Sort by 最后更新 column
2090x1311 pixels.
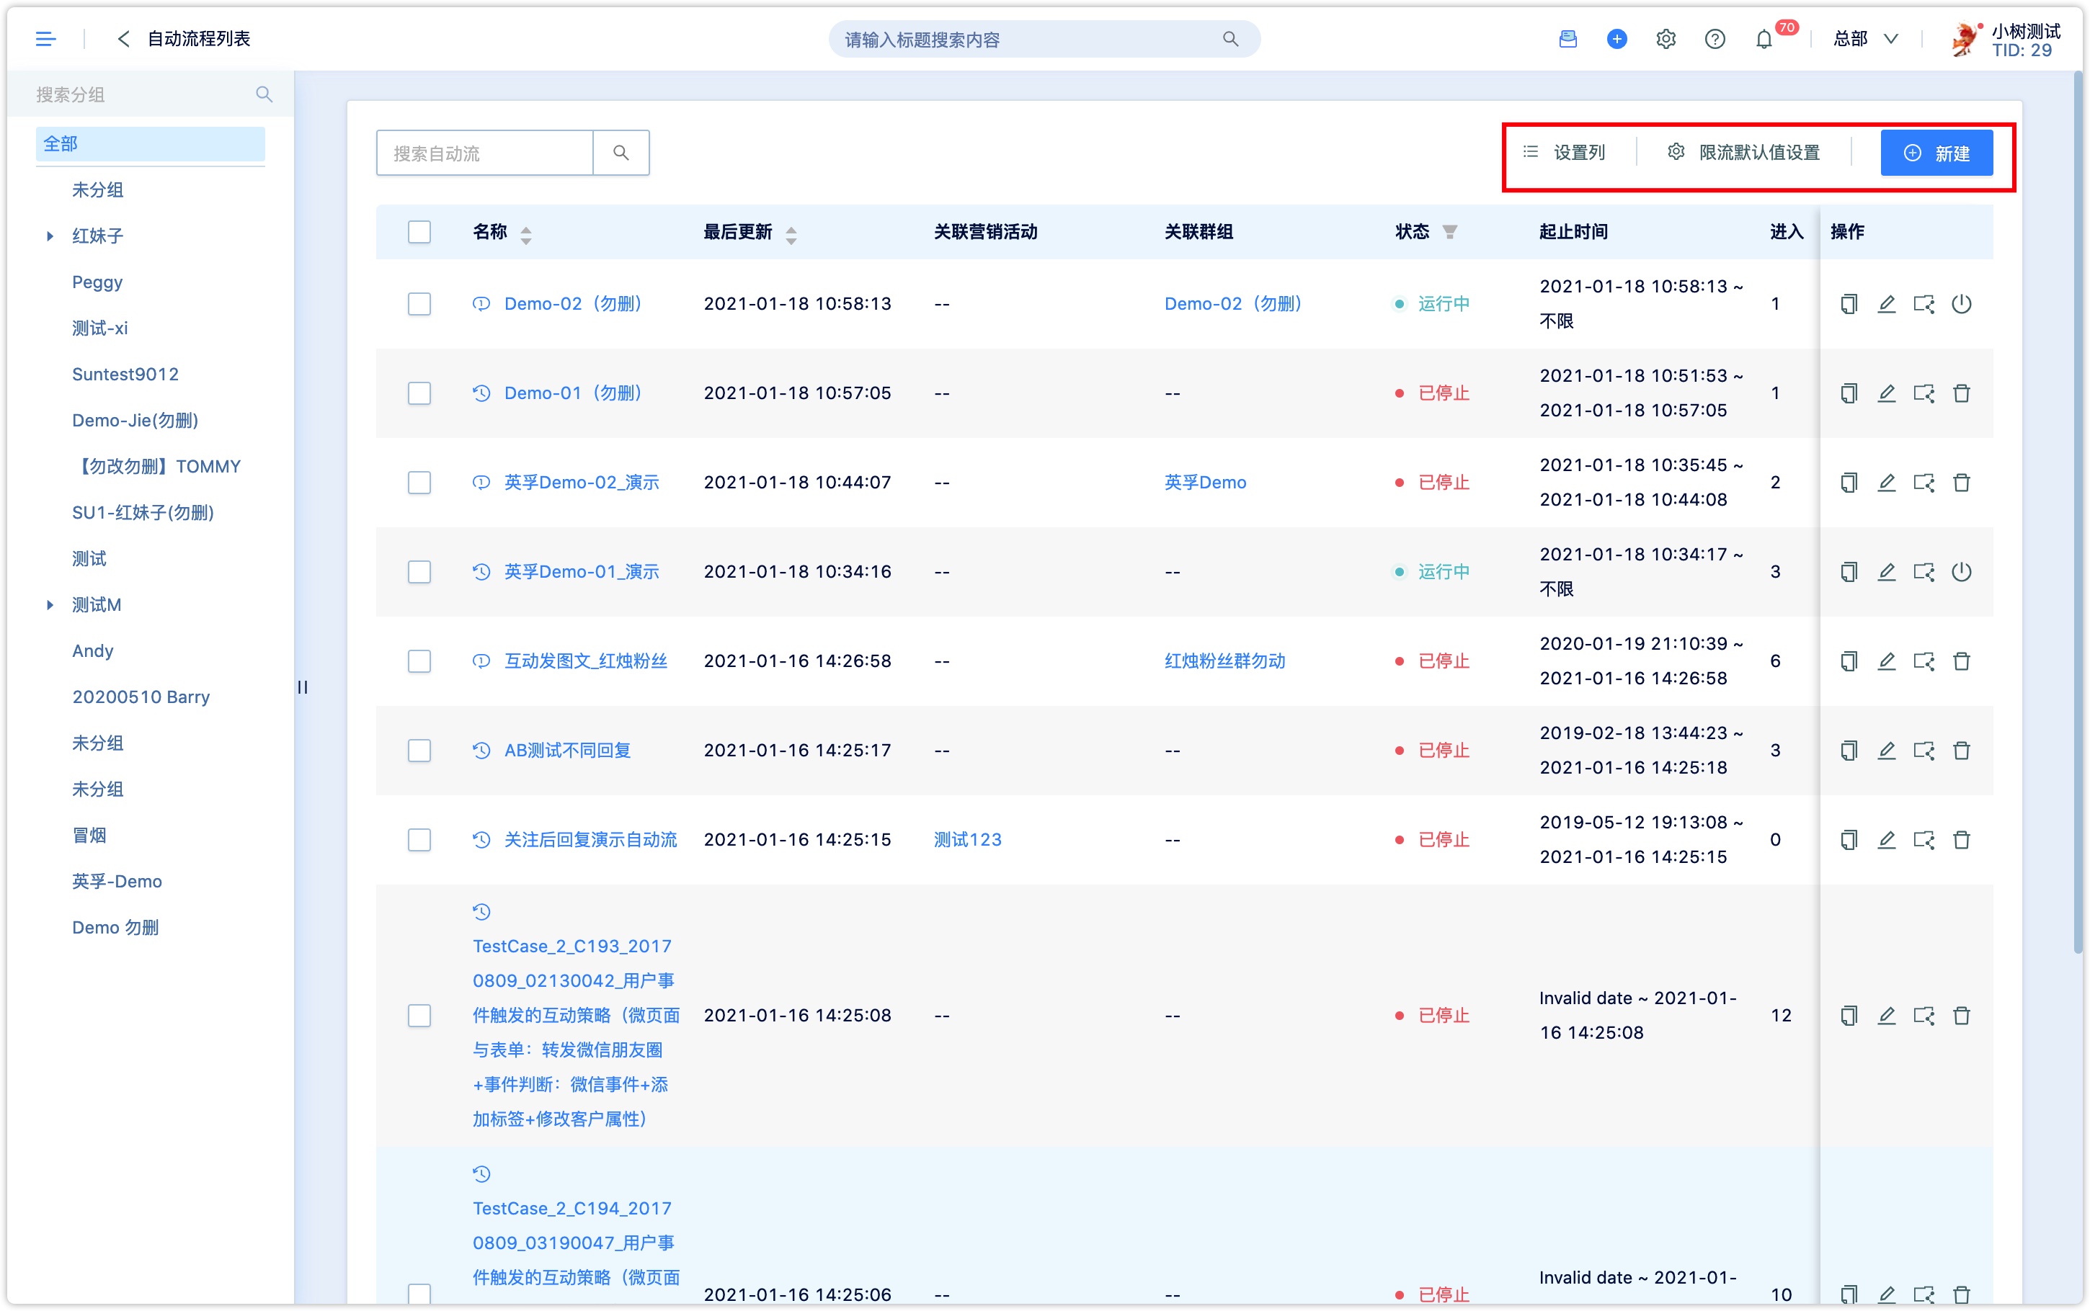[x=791, y=234]
